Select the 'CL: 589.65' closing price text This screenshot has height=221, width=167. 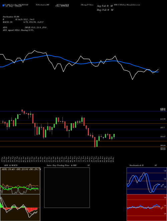[x=62, y=6]
